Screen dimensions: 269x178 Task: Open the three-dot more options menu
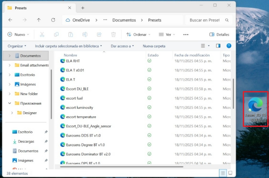point(186,35)
